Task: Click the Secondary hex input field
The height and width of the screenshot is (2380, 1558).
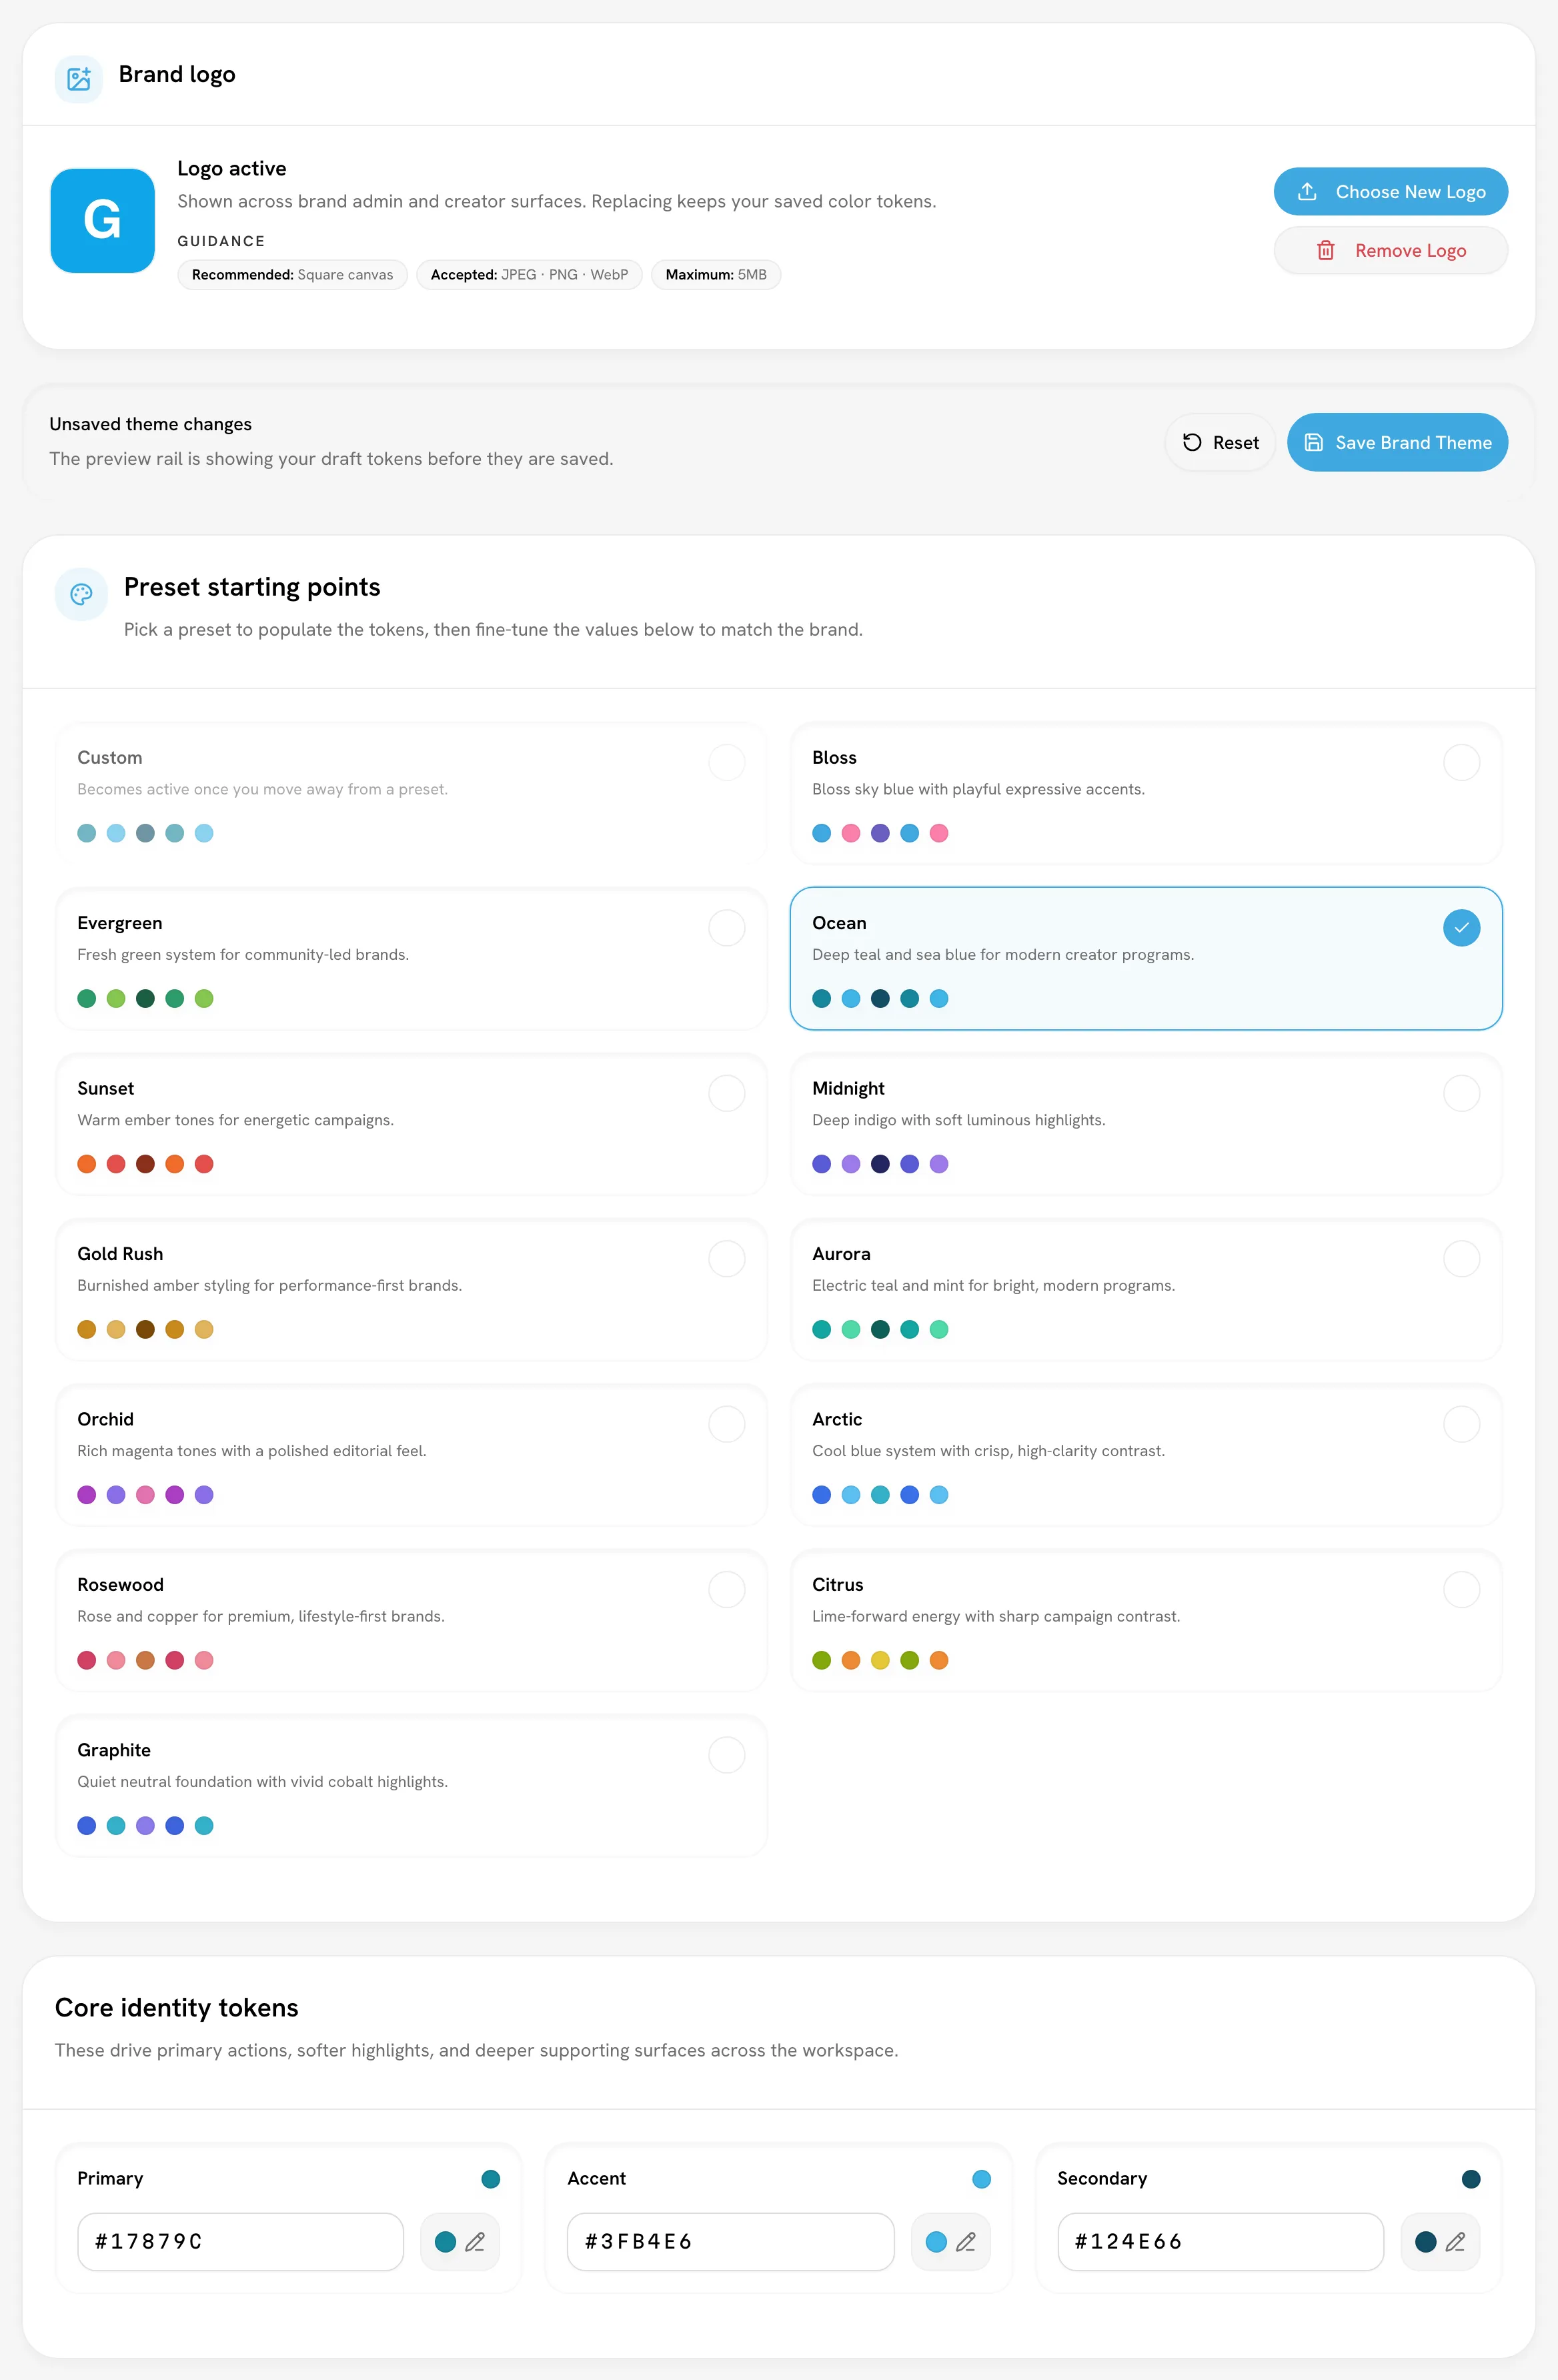Action: tap(1221, 2242)
